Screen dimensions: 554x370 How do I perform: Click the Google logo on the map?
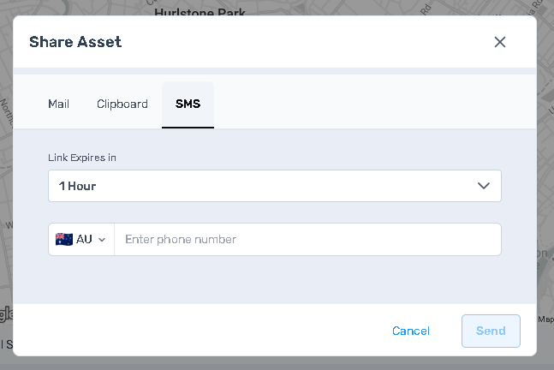coord(5,313)
